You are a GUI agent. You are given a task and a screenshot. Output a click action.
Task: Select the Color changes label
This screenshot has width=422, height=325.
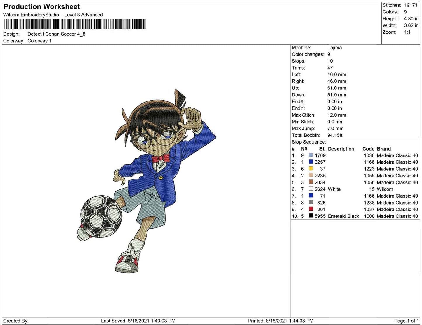click(308, 54)
